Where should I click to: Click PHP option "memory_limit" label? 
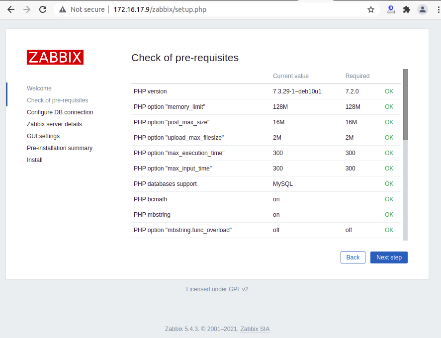(x=170, y=107)
